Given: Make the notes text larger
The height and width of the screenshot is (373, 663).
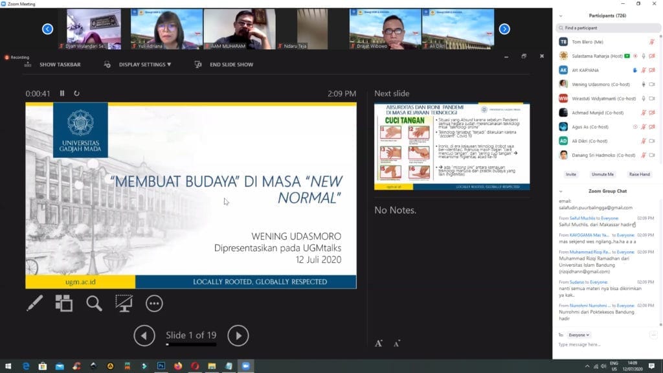Looking at the screenshot, I should 378,343.
